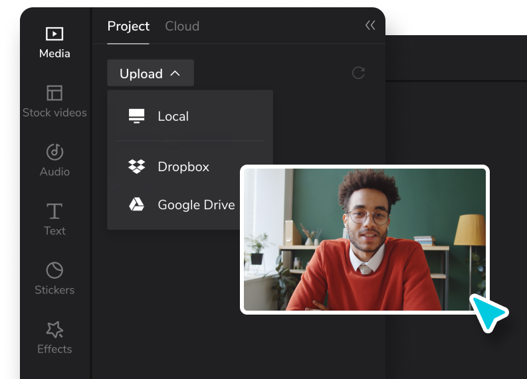Open the Media panel icon
Image resolution: width=527 pixels, height=379 pixels.
click(54, 34)
